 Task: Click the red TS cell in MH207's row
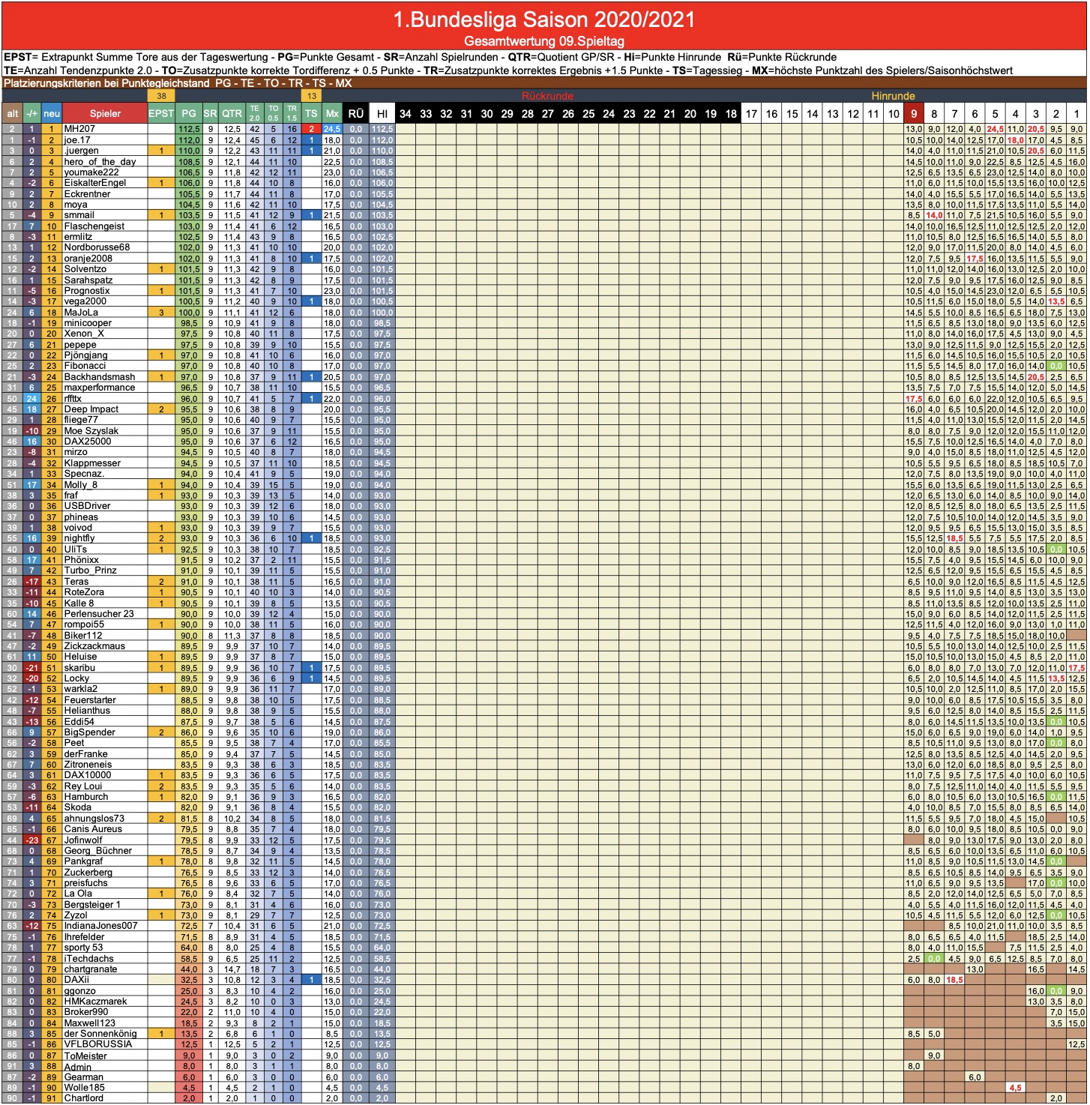[x=311, y=129]
